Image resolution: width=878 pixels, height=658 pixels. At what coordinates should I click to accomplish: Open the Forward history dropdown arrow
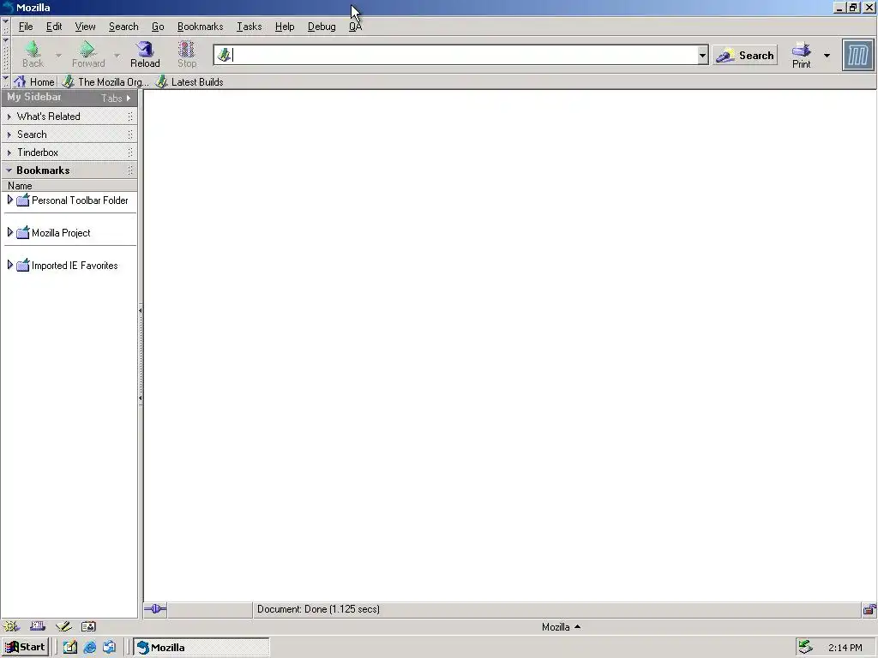[x=117, y=55]
